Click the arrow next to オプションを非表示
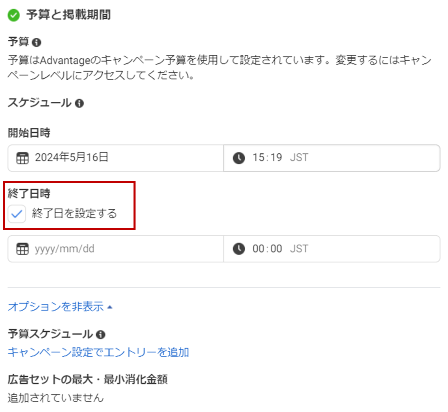The height and width of the screenshot is (412, 448). pos(110,307)
